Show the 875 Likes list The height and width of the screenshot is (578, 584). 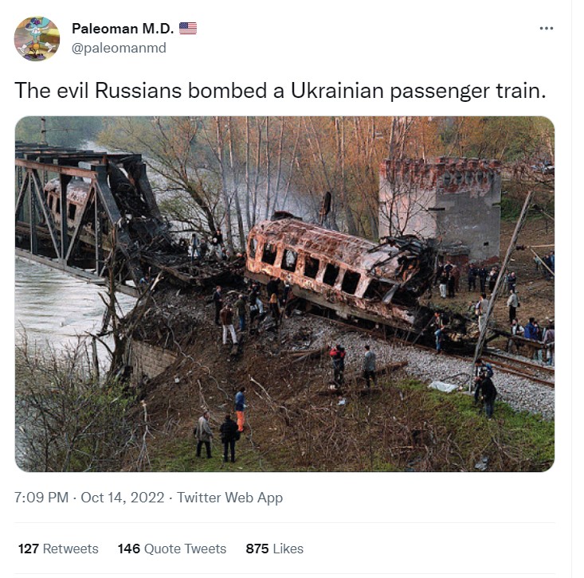[x=275, y=549]
